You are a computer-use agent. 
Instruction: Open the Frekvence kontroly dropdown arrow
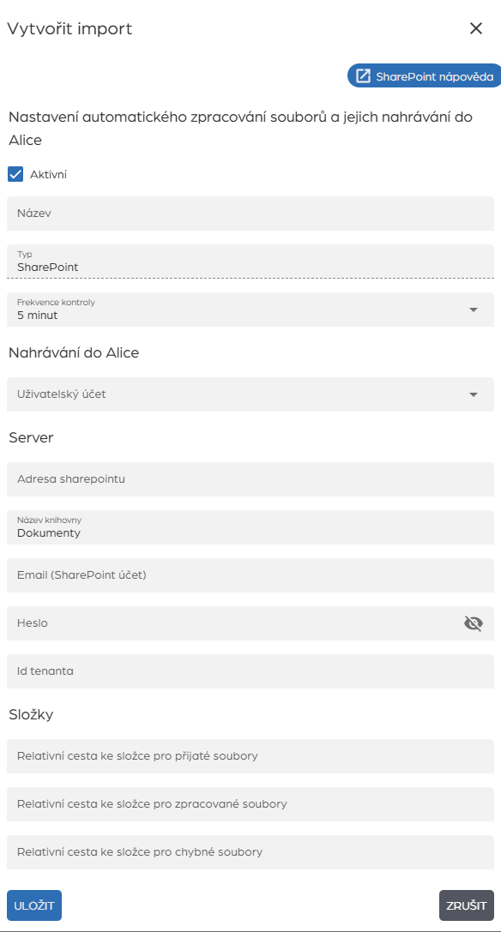(474, 309)
